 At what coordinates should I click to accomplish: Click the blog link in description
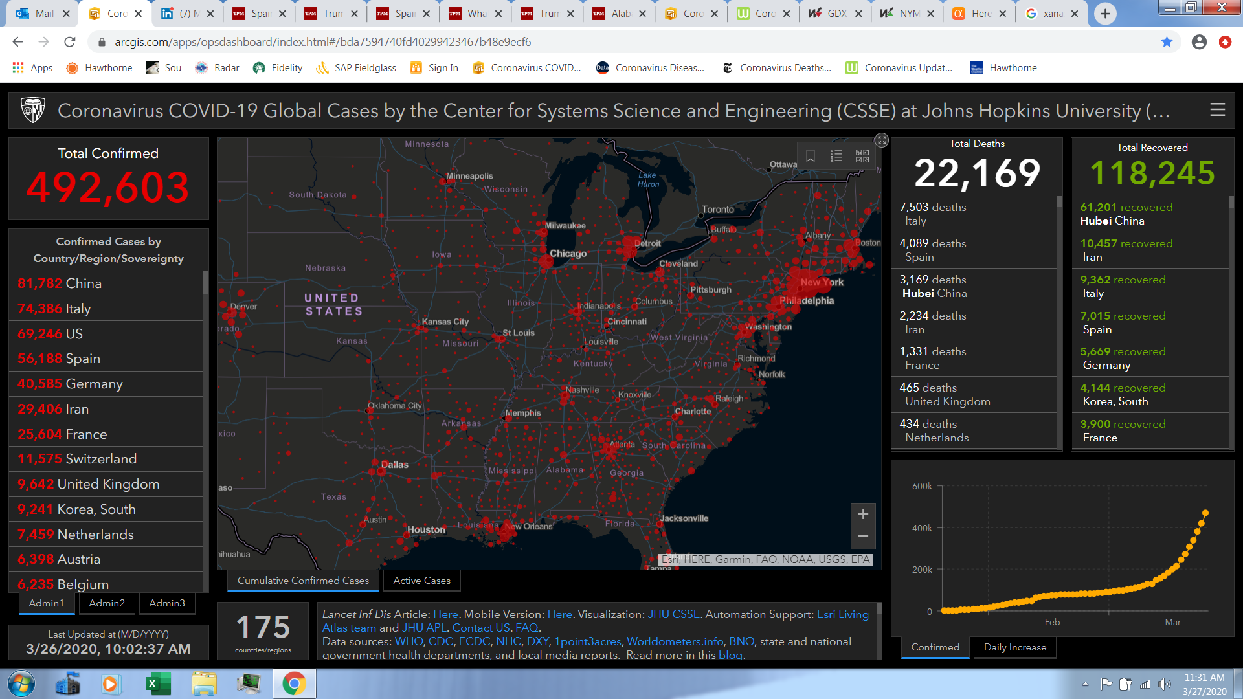point(730,655)
